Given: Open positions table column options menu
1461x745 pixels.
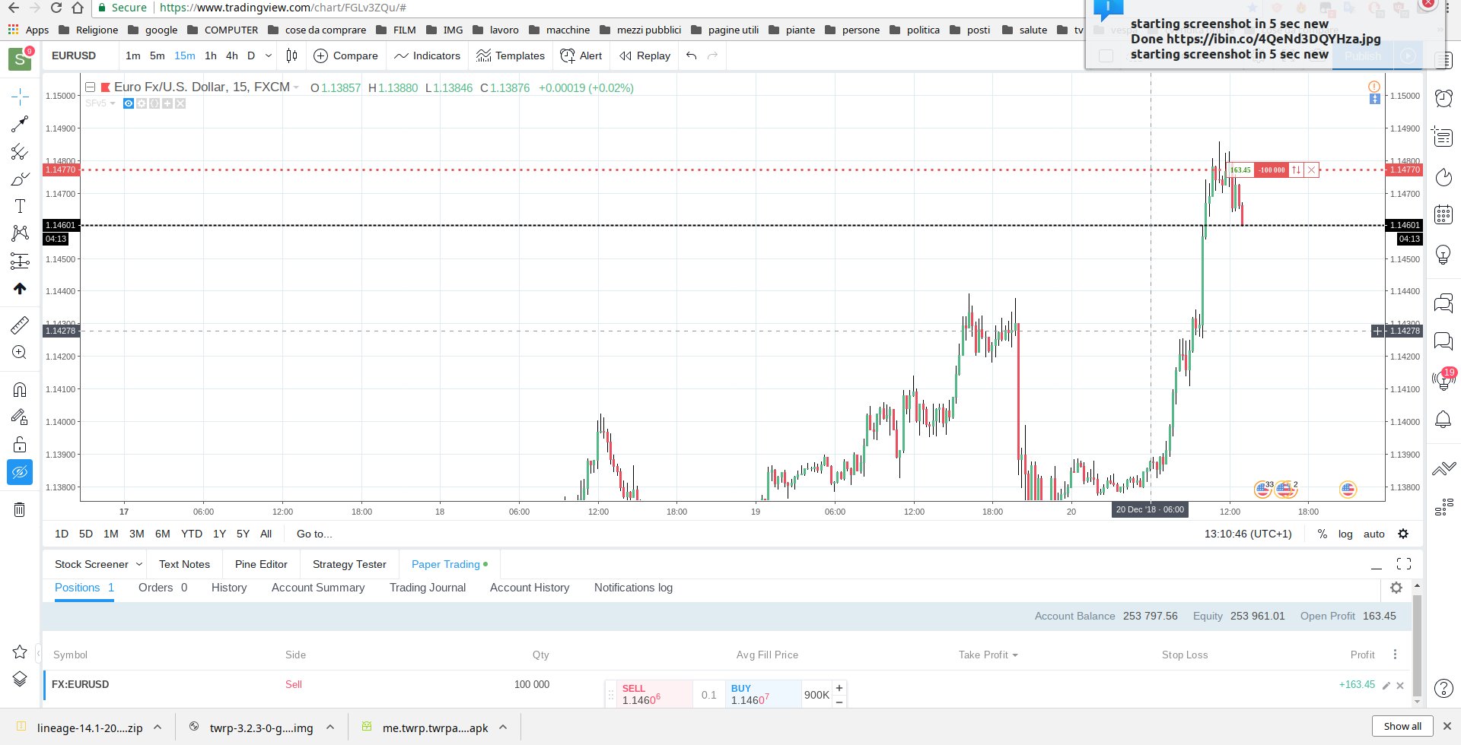Looking at the screenshot, I should (1395, 655).
